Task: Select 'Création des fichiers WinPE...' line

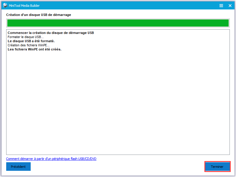Action: tap(29, 45)
